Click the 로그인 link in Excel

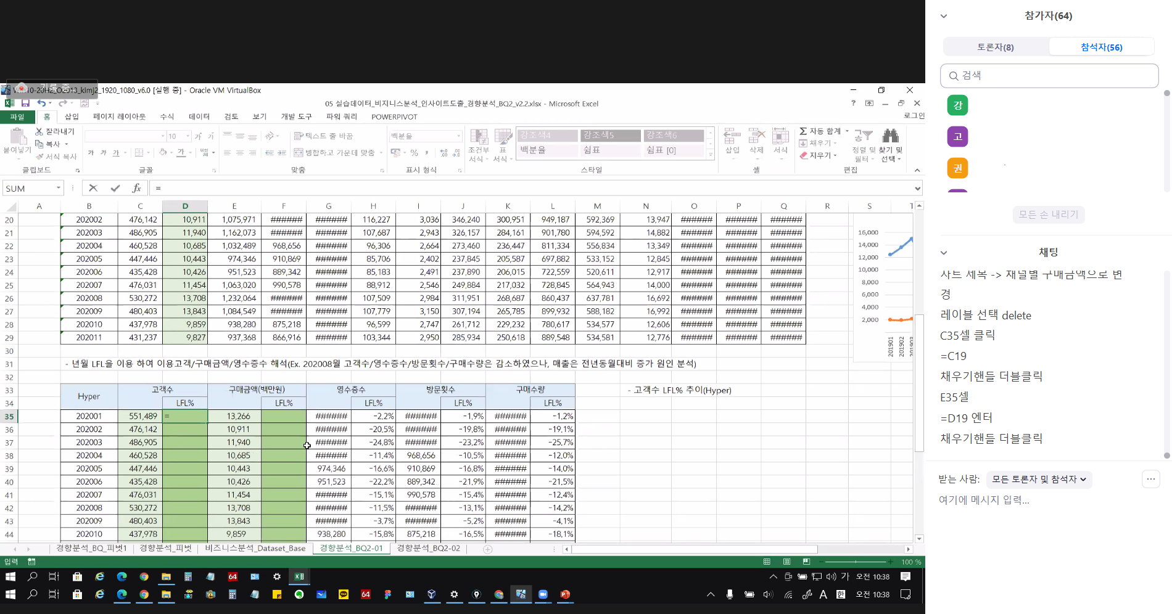(914, 116)
